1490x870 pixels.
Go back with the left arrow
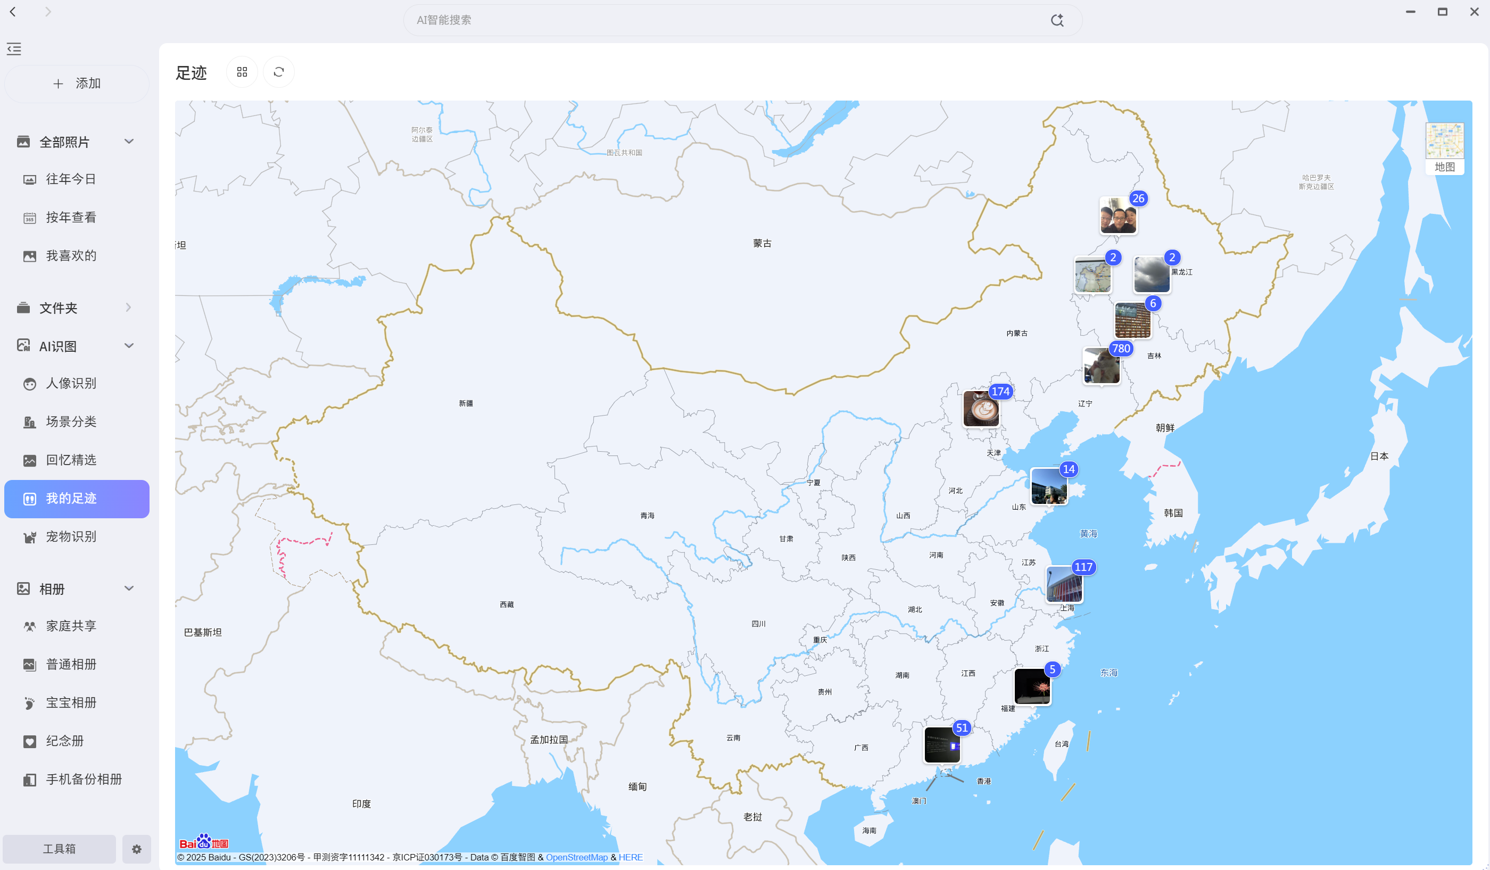tap(13, 12)
